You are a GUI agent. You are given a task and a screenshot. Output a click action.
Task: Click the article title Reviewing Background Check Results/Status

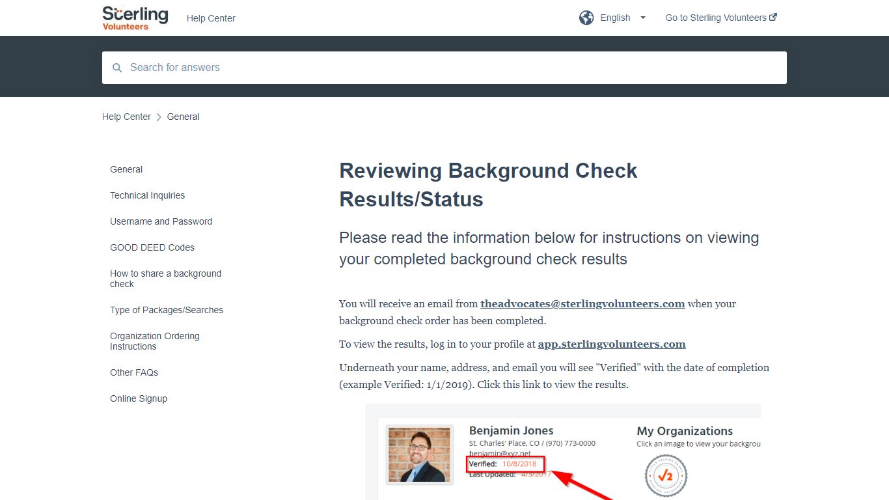488,184
